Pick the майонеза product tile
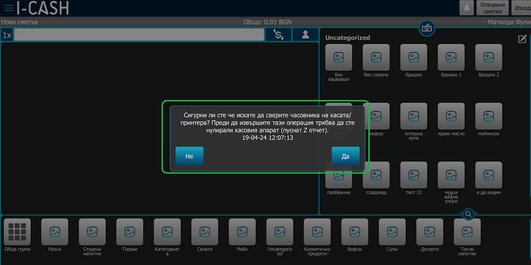 click(x=489, y=116)
